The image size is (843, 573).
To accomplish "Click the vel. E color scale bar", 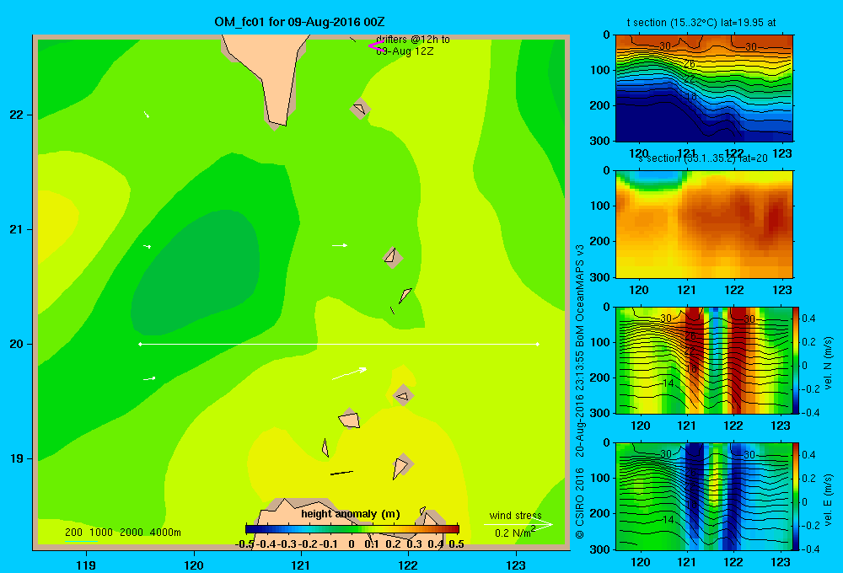I will click(797, 496).
